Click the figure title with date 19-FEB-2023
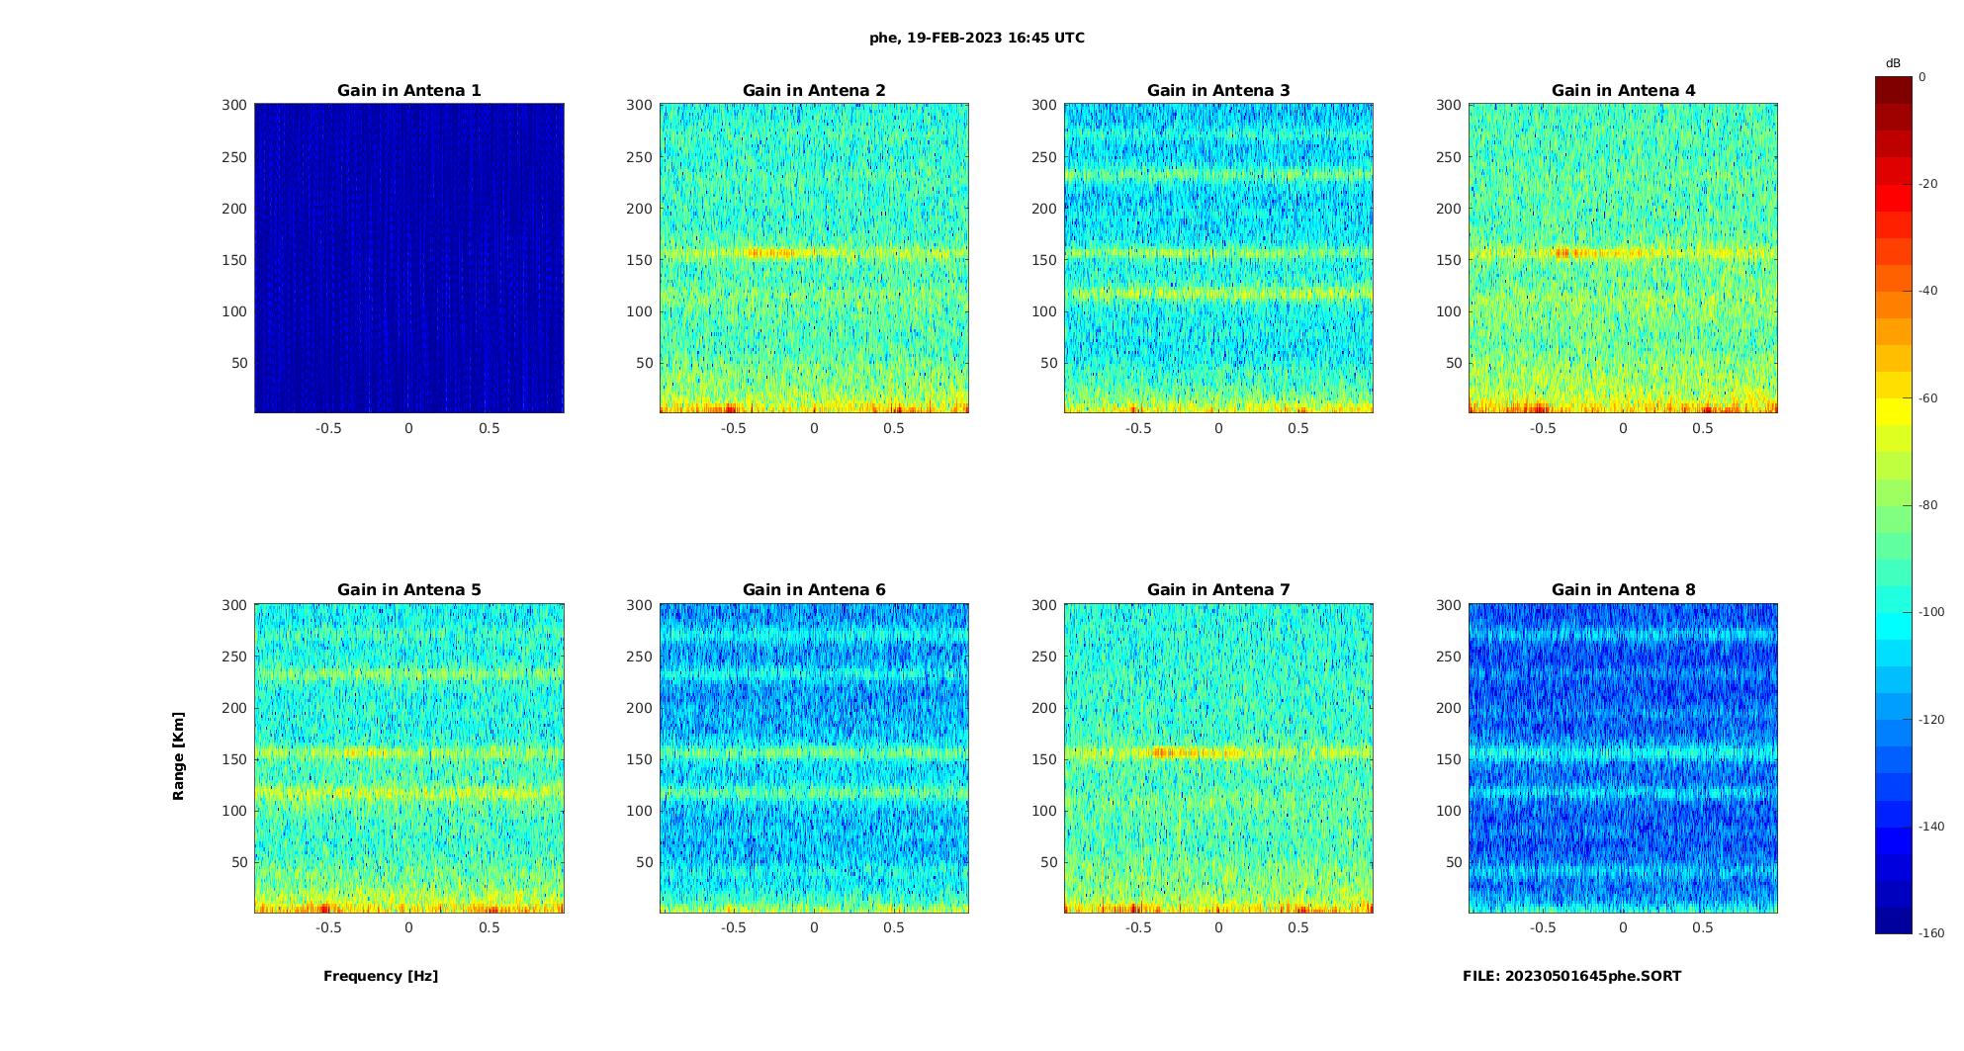The height and width of the screenshot is (1051, 1964). tap(977, 38)
